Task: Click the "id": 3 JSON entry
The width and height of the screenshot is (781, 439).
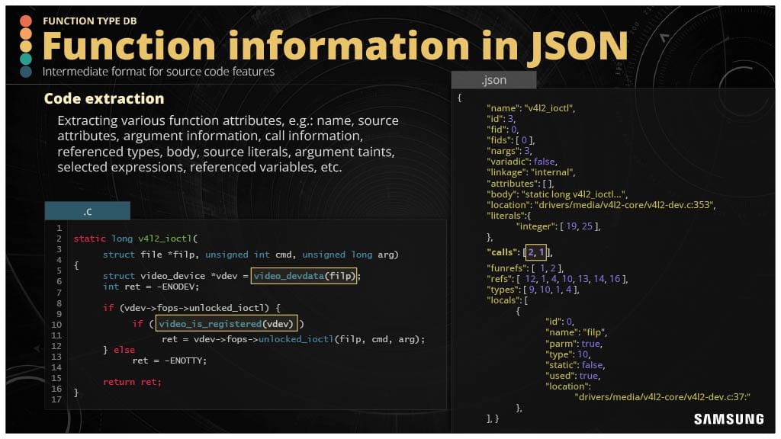Action: [500, 119]
